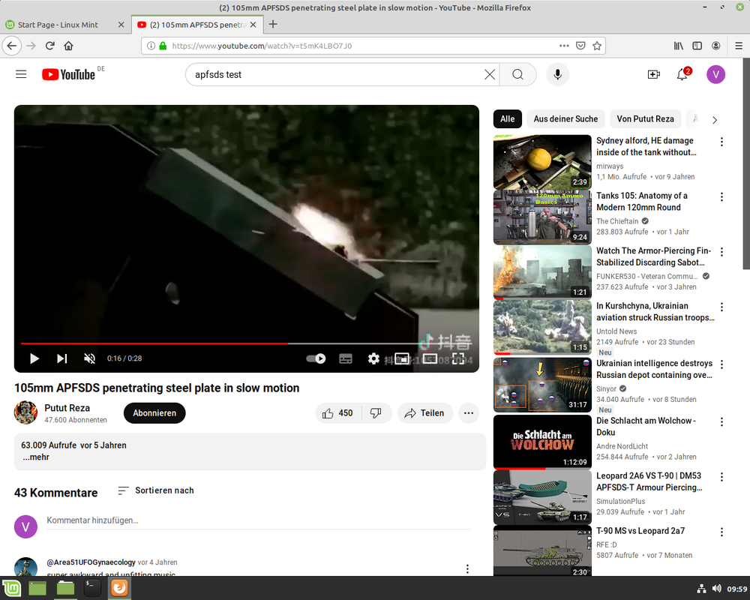Image resolution: width=750 pixels, height=600 pixels.
Task: Open the volume control in the tray
Action: [716, 589]
